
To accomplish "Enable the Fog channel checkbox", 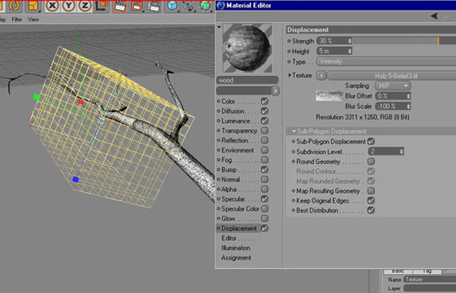I will pos(264,159).
